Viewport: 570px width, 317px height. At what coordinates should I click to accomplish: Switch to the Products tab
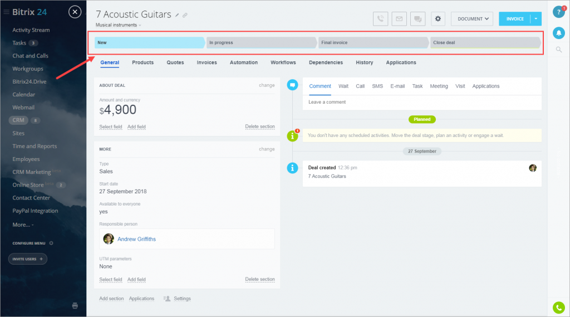[143, 62]
